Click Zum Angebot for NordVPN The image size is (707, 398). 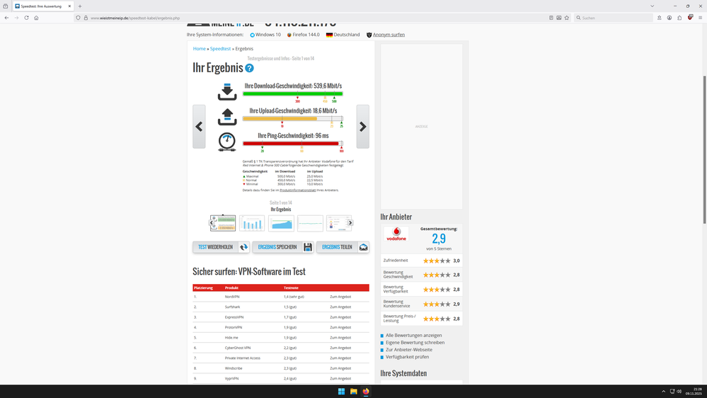pos(340,297)
